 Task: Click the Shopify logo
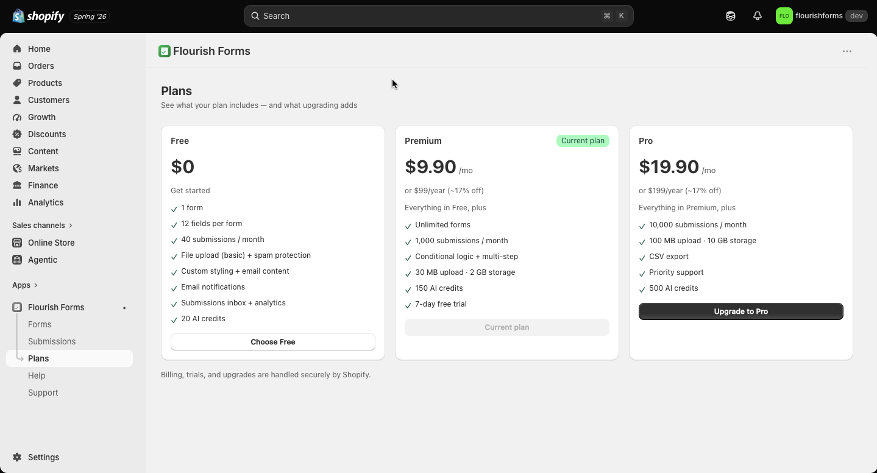(38, 16)
